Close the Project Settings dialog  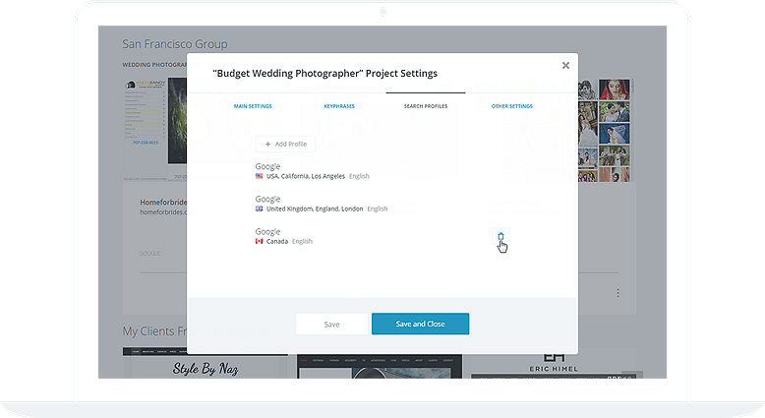565,65
